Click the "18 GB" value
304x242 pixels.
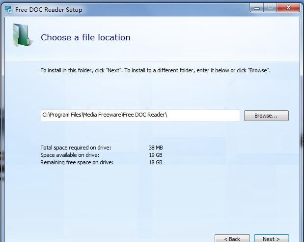(x=156, y=162)
